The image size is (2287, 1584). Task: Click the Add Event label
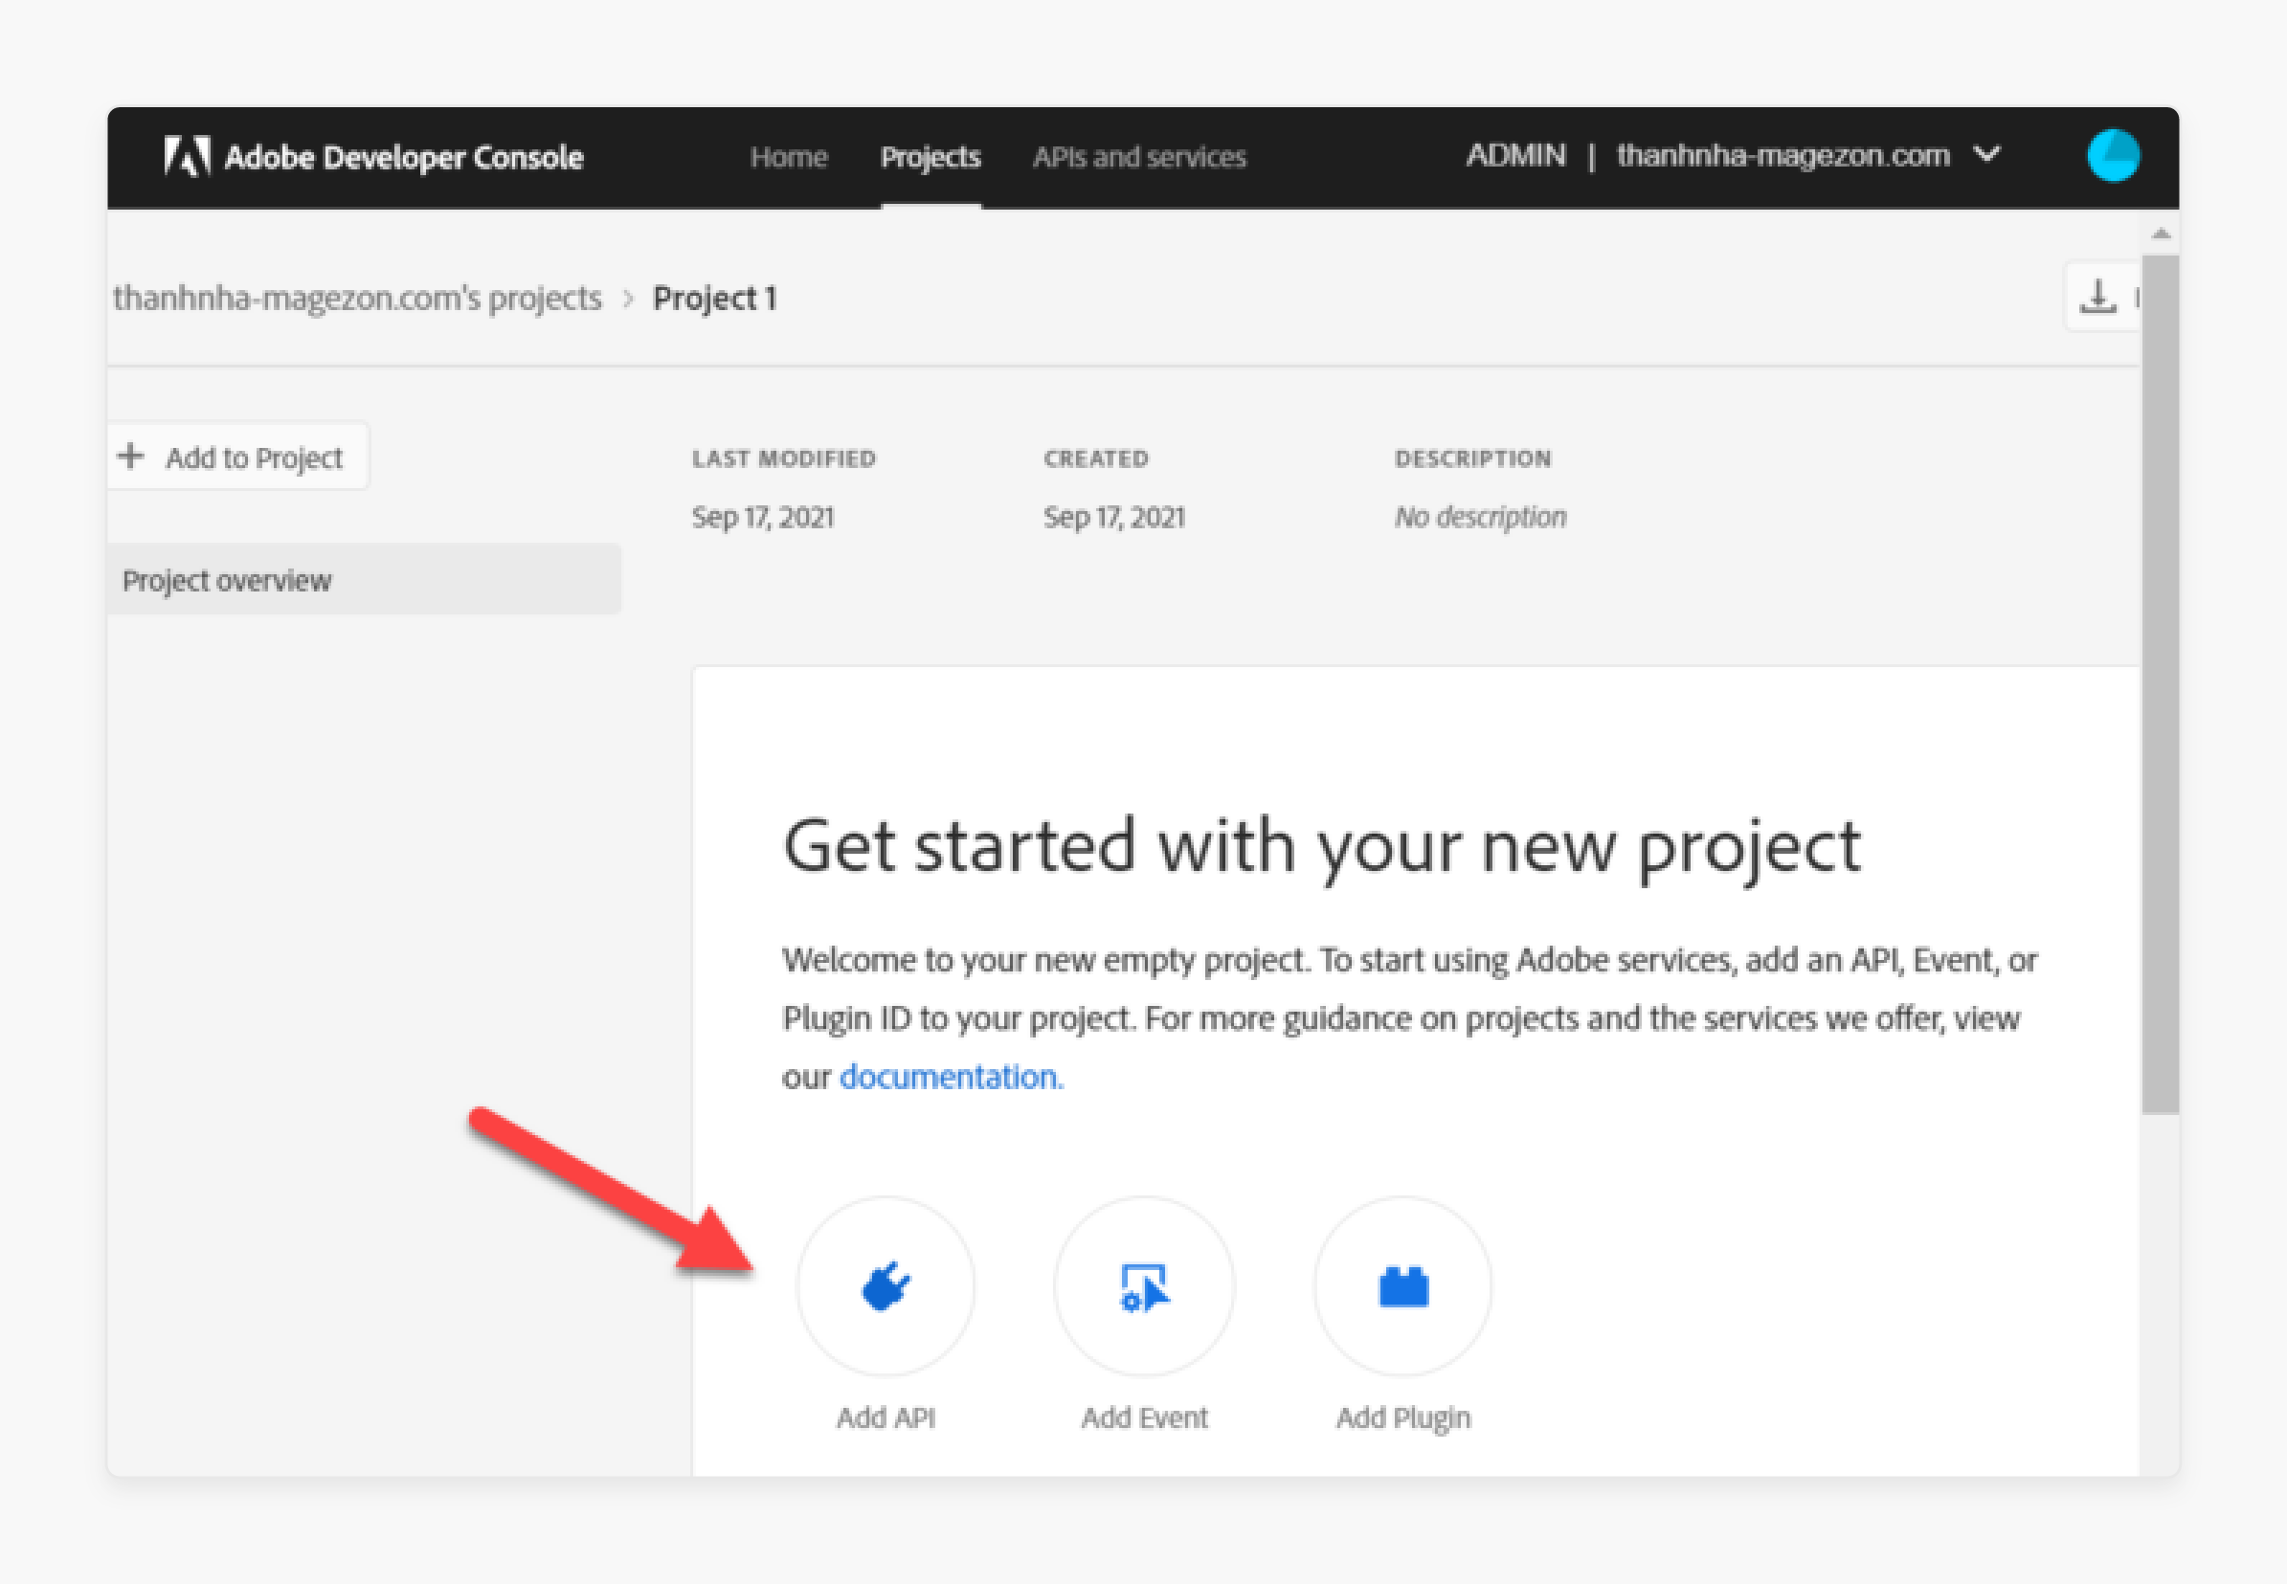pyautogui.click(x=1145, y=1417)
